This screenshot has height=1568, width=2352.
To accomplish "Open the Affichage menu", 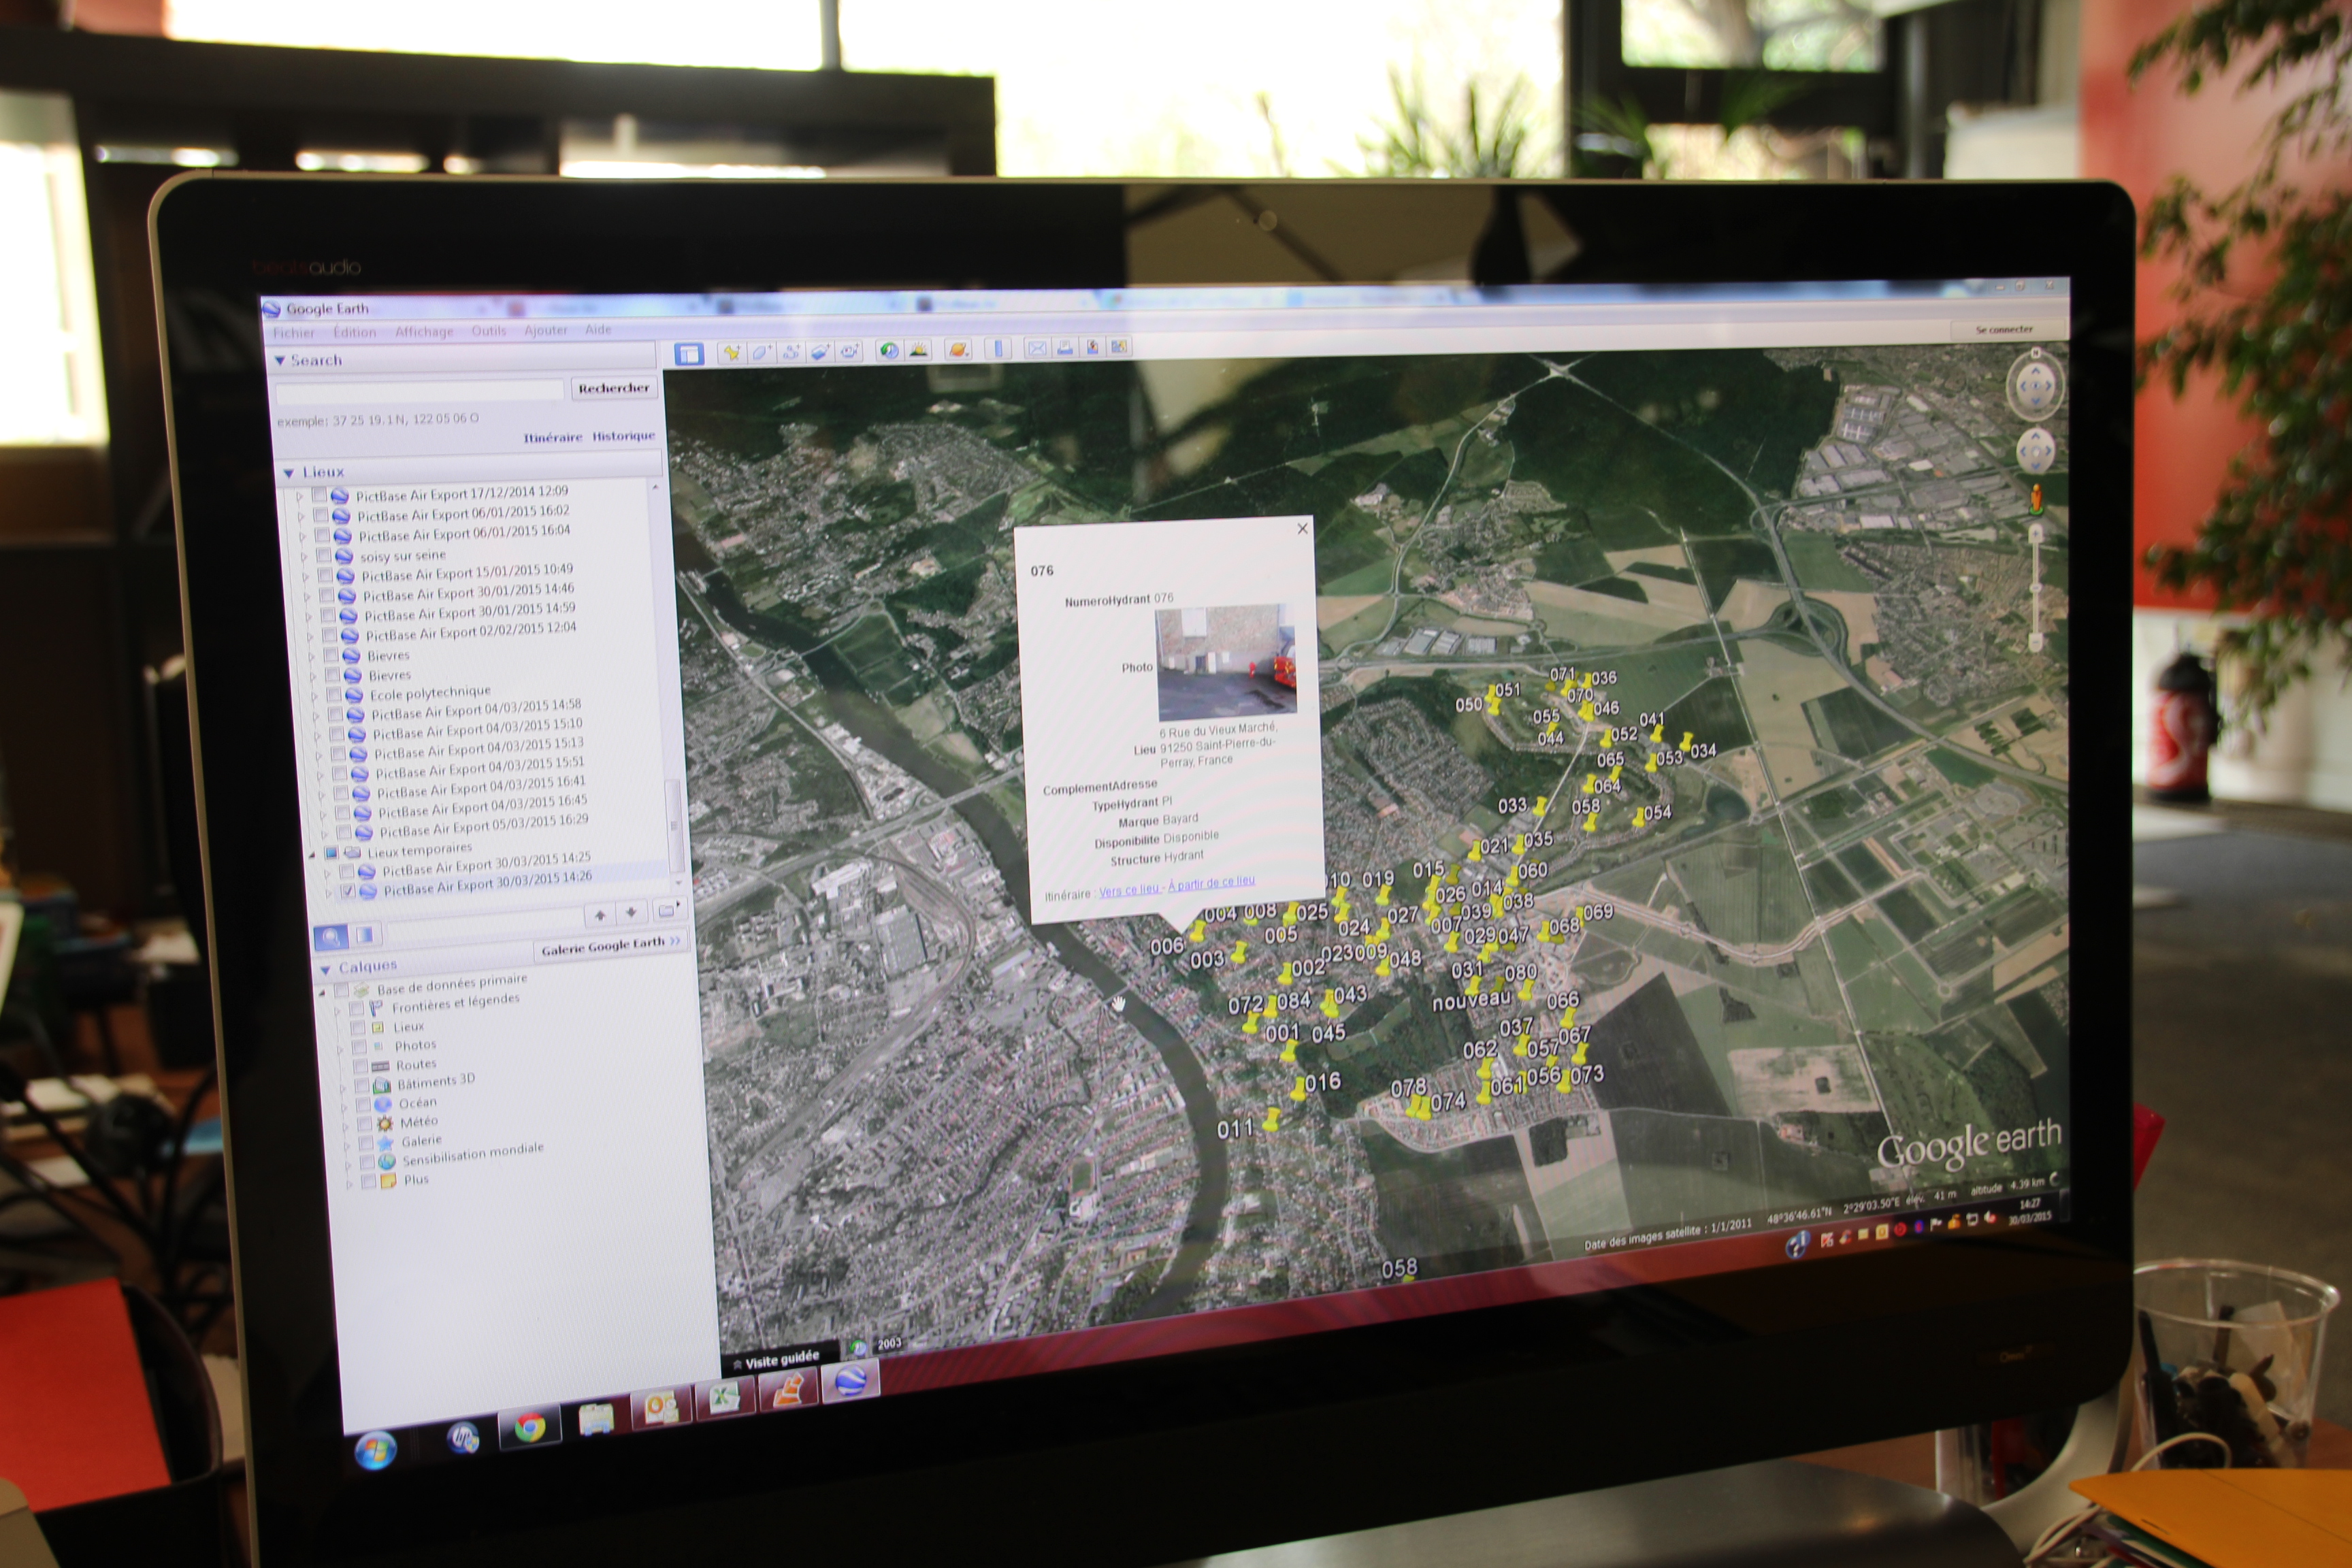I will point(424,331).
